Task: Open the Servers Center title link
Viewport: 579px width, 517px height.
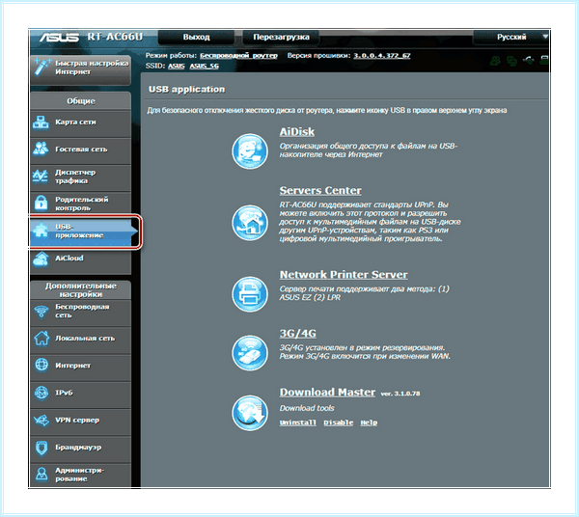Action: point(320,191)
